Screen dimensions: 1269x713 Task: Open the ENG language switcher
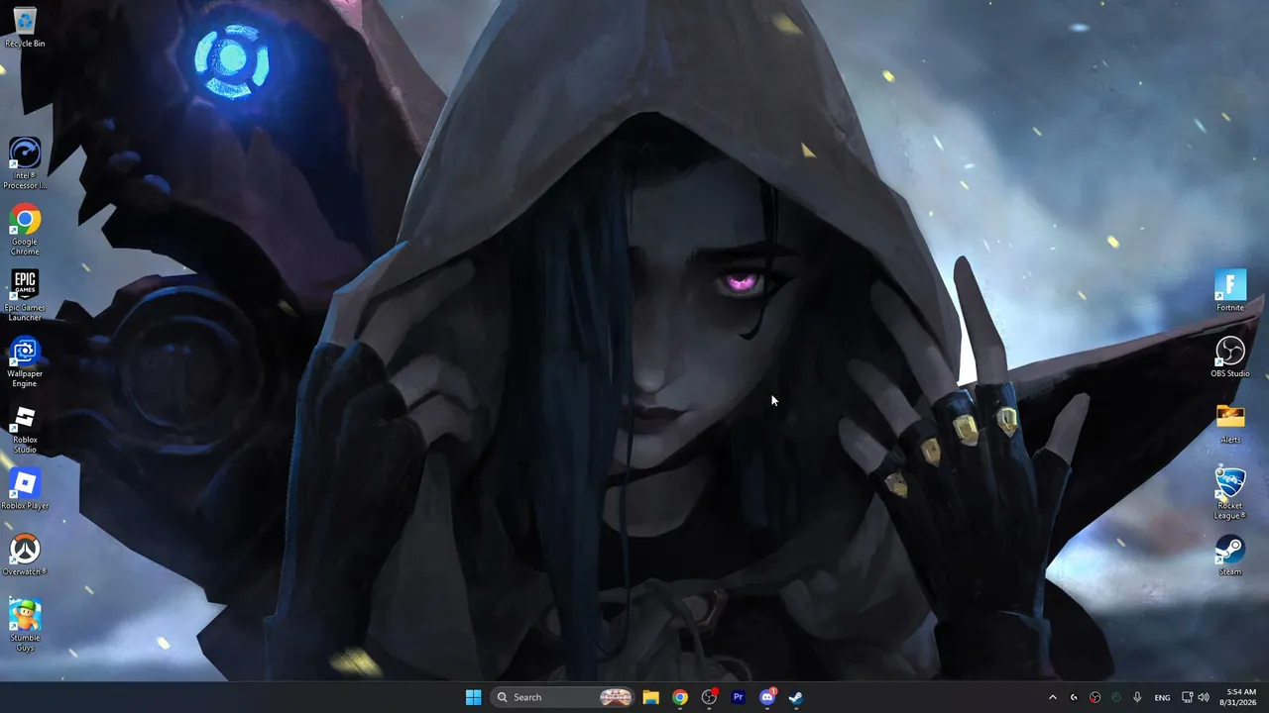pos(1162,697)
